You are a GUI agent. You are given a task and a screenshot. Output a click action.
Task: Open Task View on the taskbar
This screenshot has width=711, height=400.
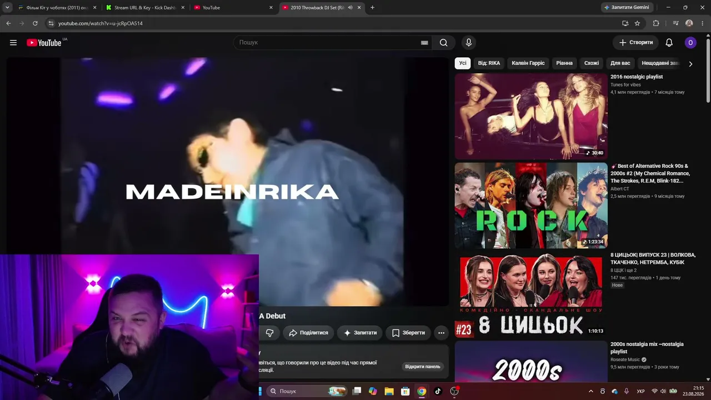pos(357,391)
